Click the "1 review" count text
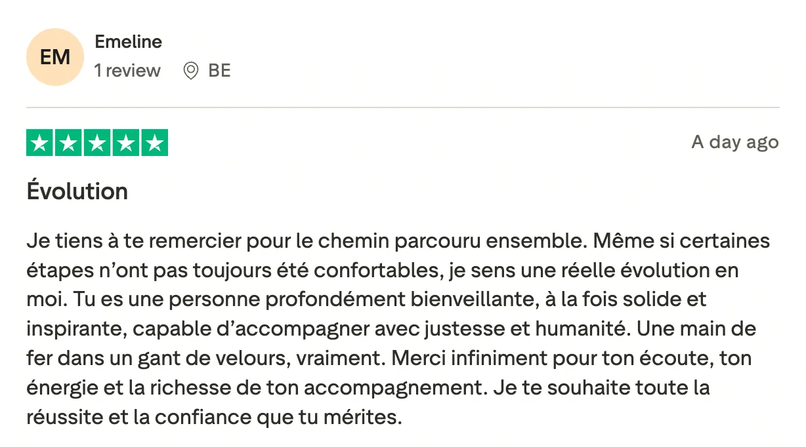Viewport: 806px width, 447px height. [x=127, y=71]
